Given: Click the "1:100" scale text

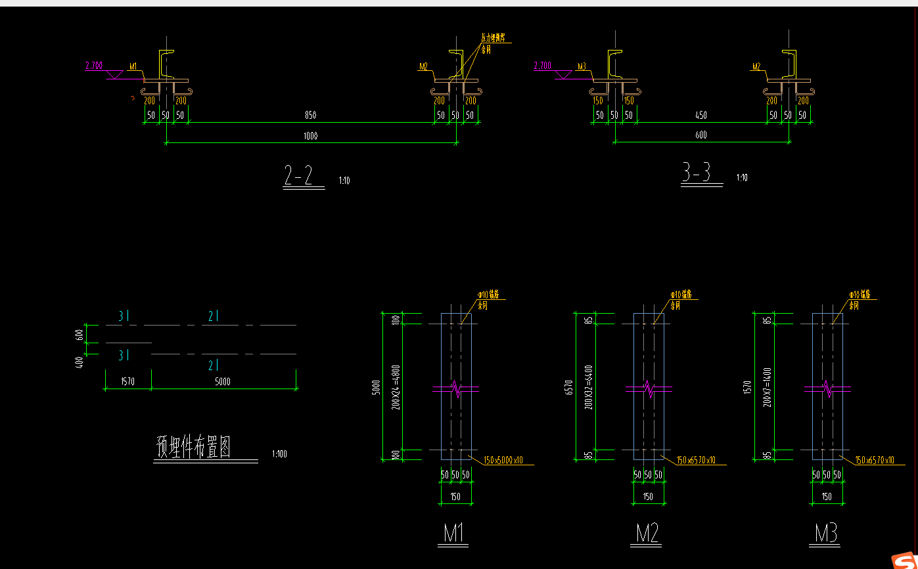Looking at the screenshot, I should tap(279, 453).
